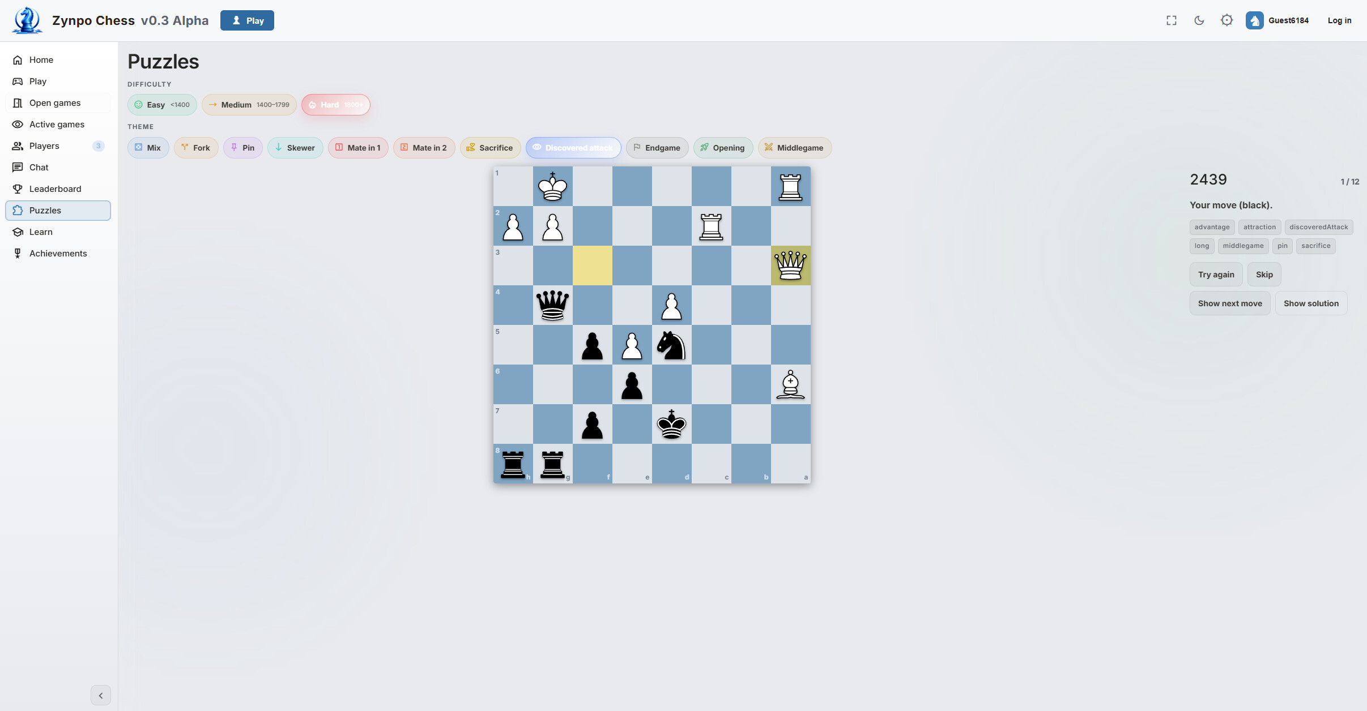Click the discoveredAttack tag
Screen dimensions: 1367x711
pyautogui.click(x=1318, y=227)
